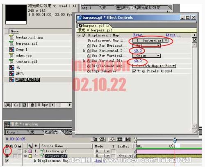The height and width of the screenshot is (167, 205).
Task: Click the pink label color of texture.gif
Action: coord(30,151)
